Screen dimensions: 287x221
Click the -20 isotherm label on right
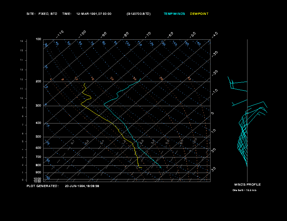(x=215, y=73)
